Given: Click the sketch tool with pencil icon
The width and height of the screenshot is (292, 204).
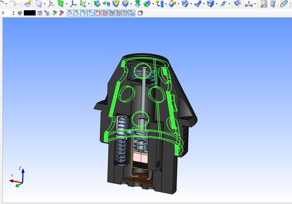Looking at the screenshot, I should (28, 4).
